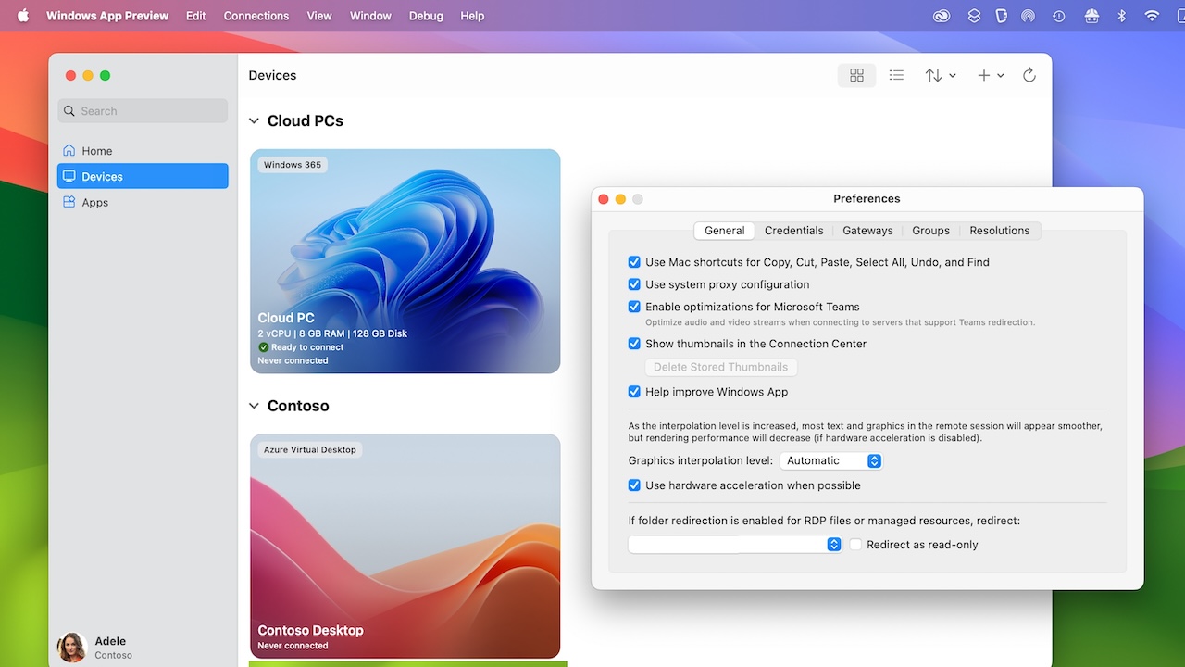Image resolution: width=1185 pixels, height=667 pixels.
Task: Disable optimizations for Microsoft Teams
Action: coord(634,307)
